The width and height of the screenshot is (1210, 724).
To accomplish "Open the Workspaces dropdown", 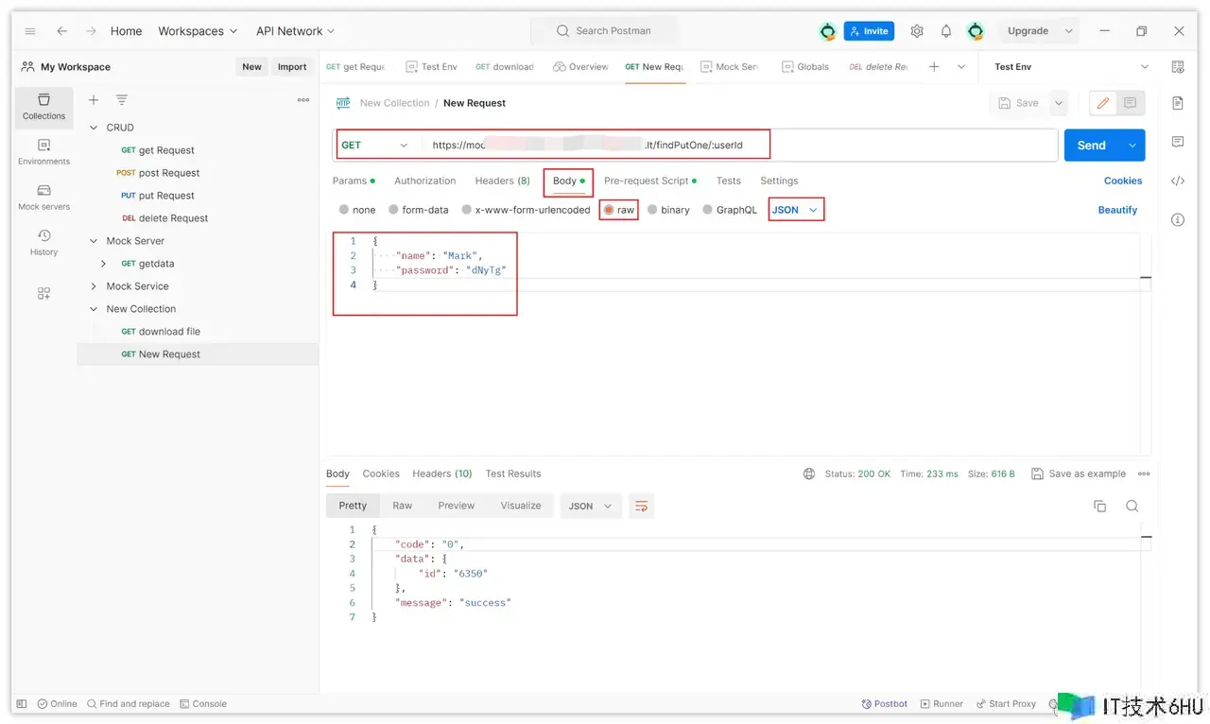I will [198, 31].
